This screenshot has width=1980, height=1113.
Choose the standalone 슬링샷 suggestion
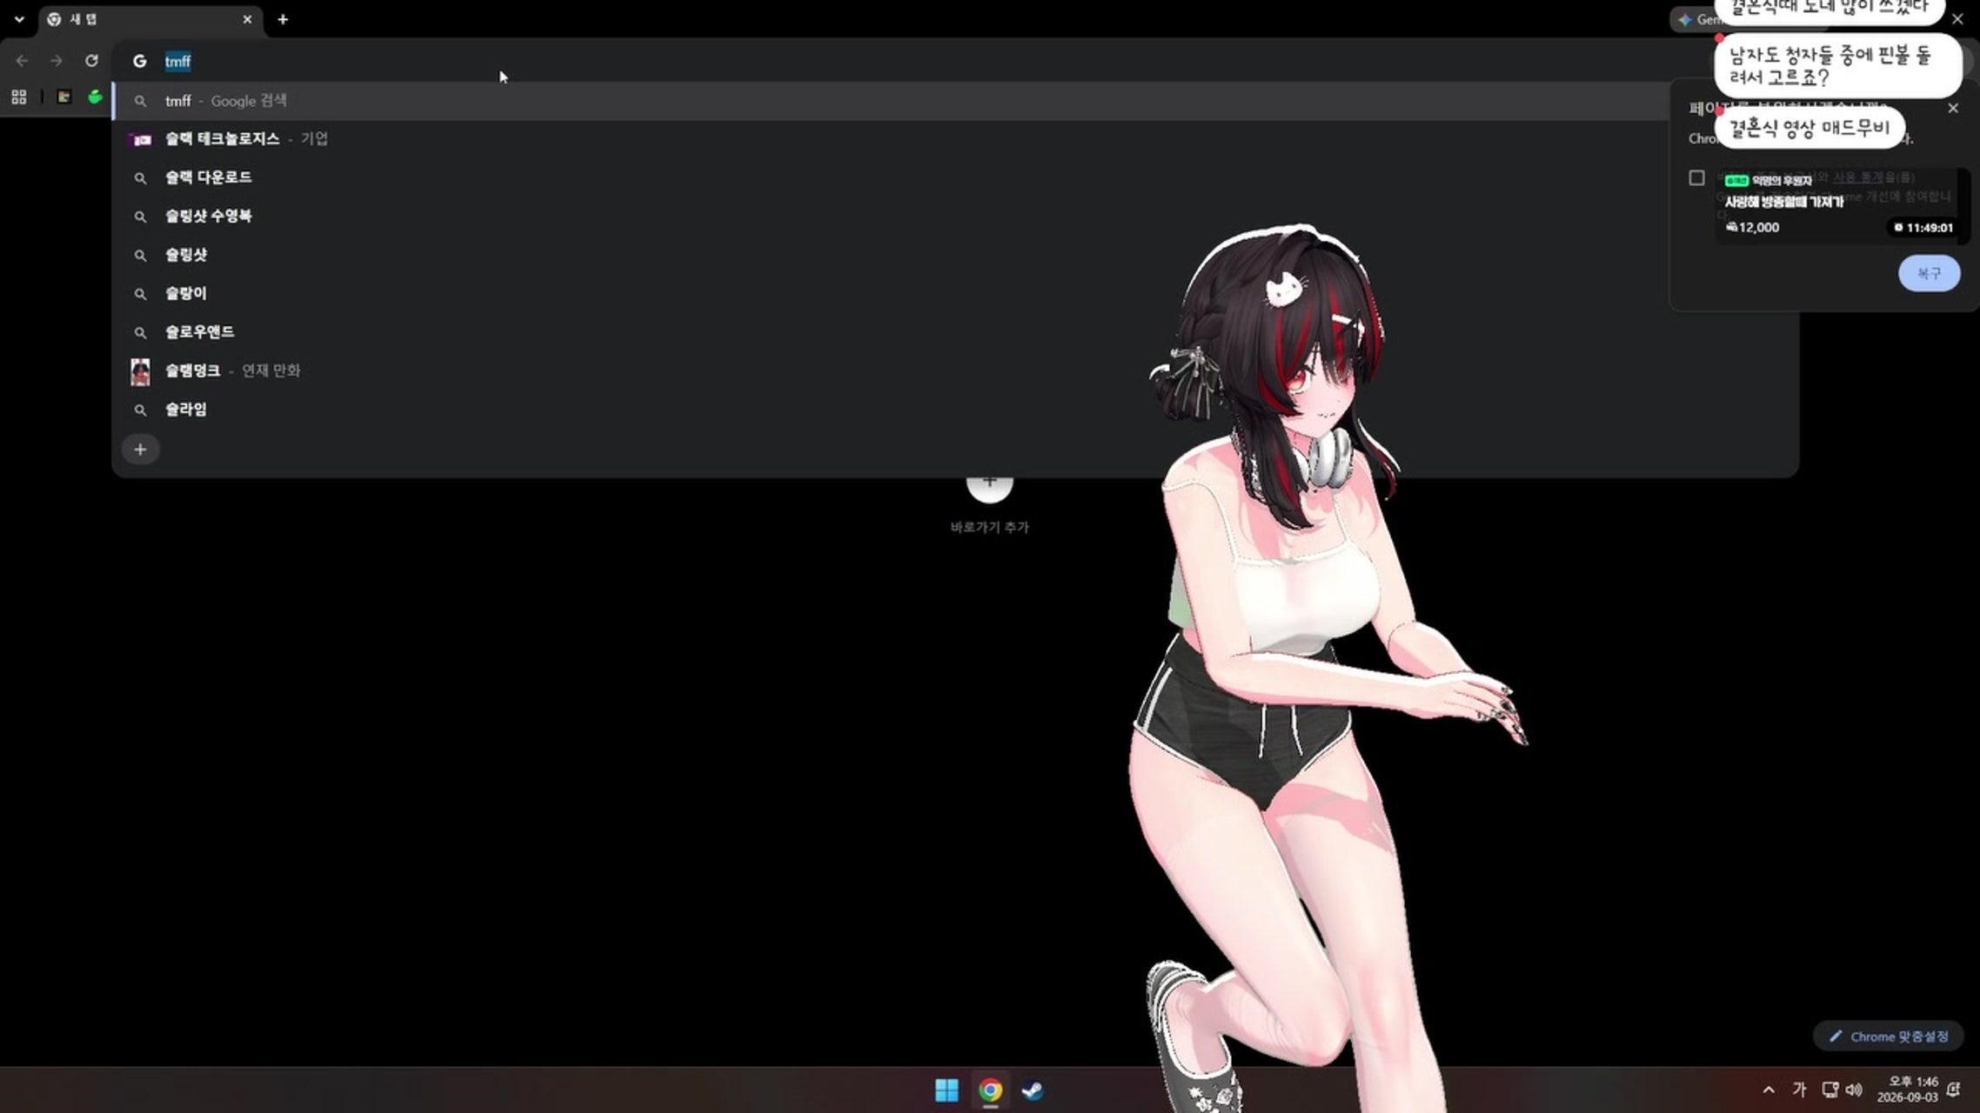coord(955,255)
